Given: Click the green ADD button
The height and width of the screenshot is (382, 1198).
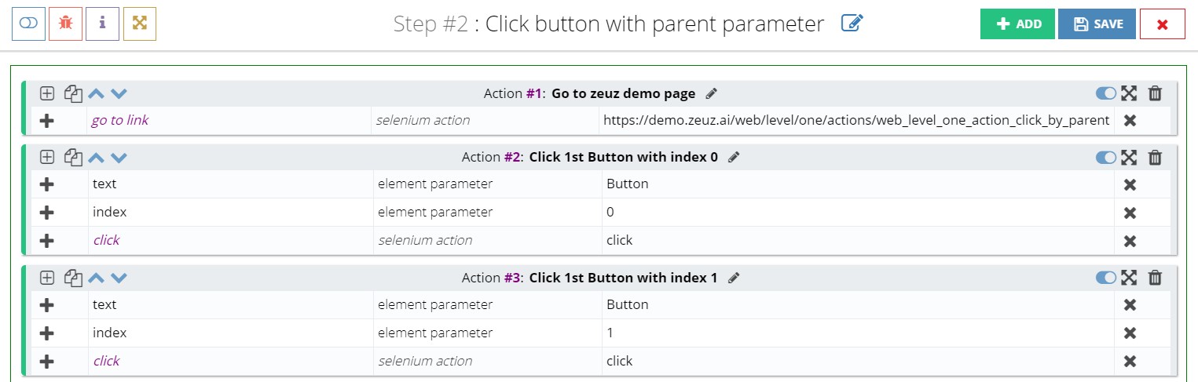Looking at the screenshot, I should (x=1017, y=24).
